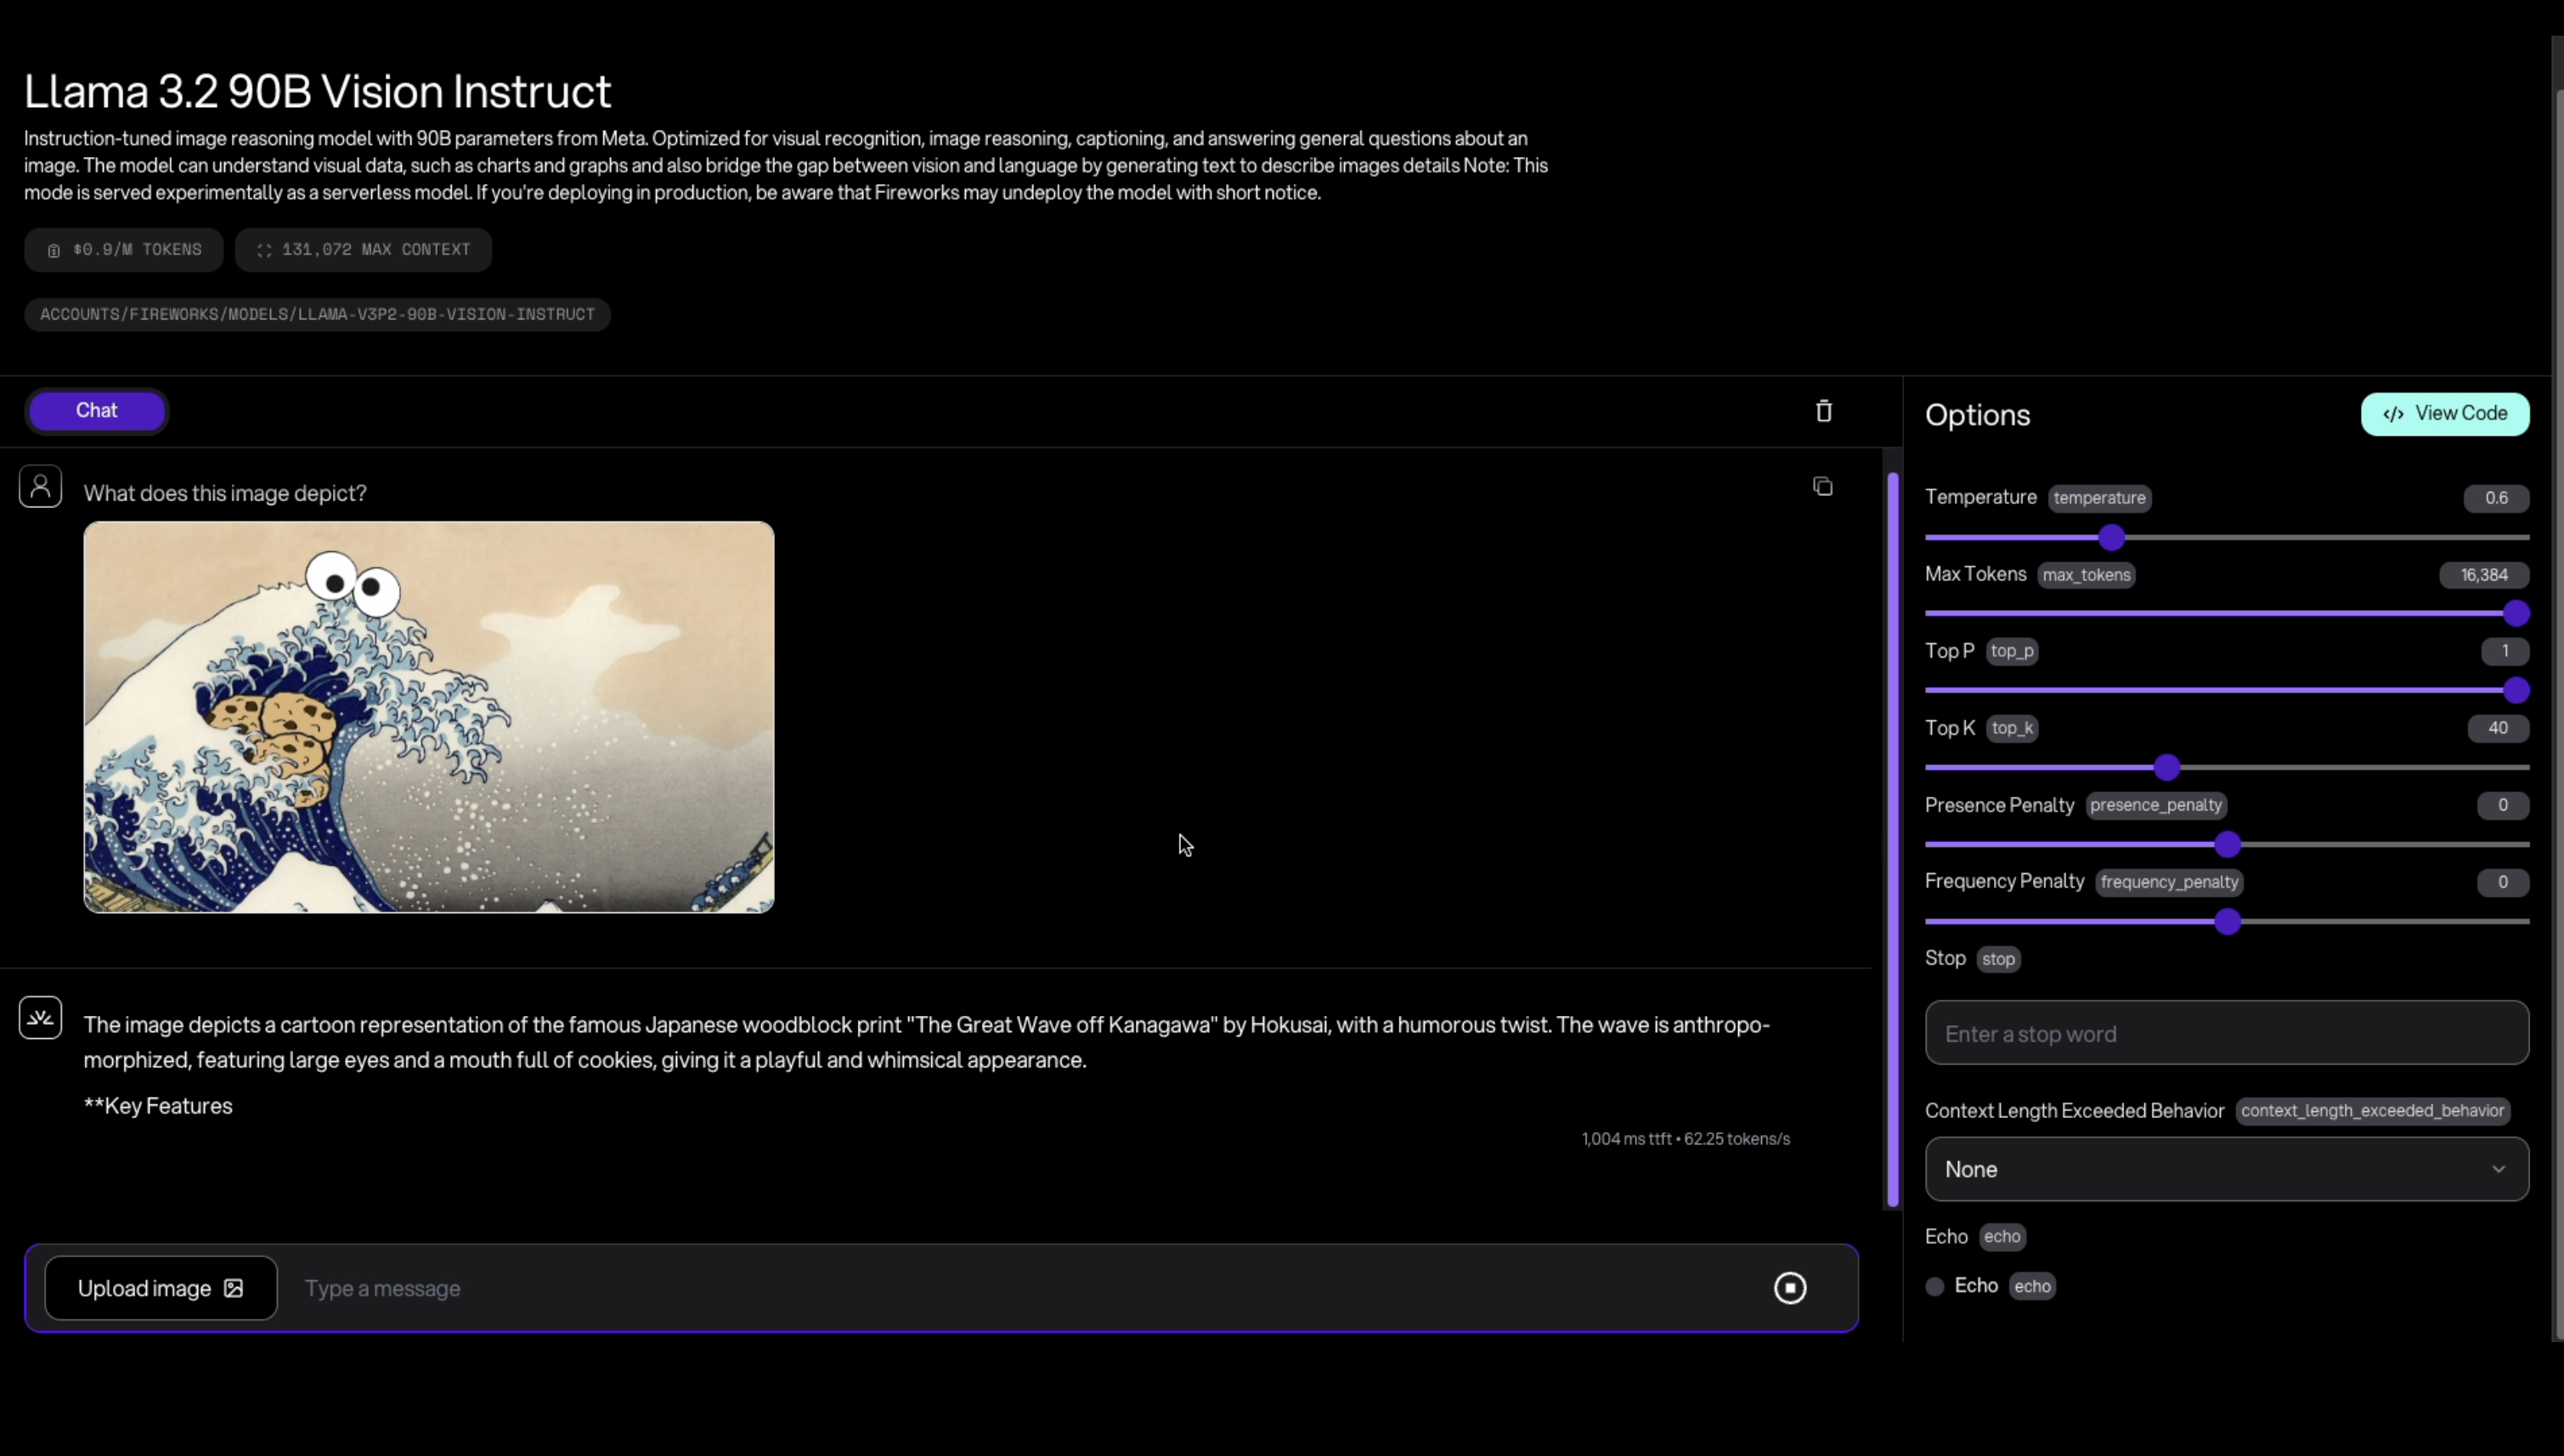Click the Presence Penalty slider handle
The width and height of the screenshot is (2564, 1456).
point(2227,845)
